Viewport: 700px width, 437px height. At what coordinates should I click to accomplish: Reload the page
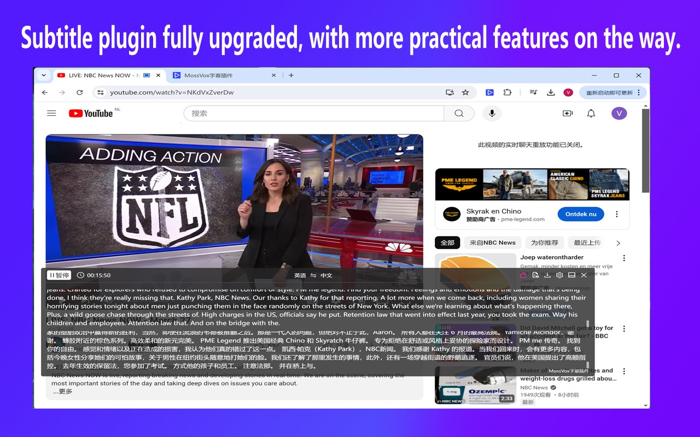79,92
